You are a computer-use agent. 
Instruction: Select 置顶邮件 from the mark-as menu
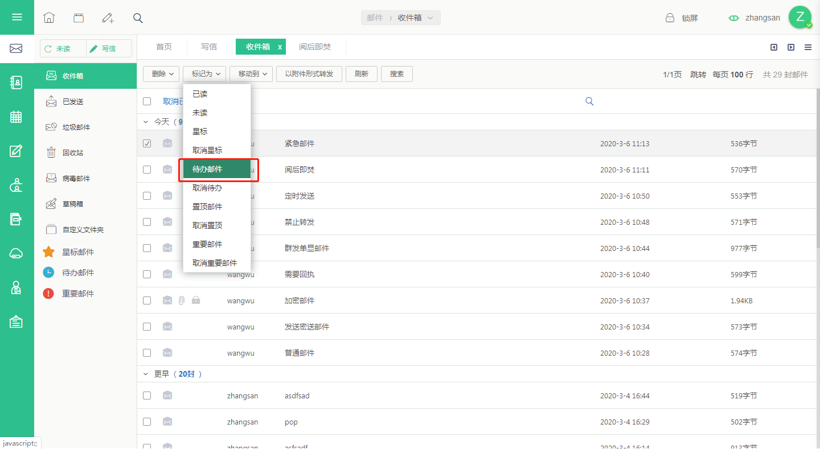tap(217, 207)
